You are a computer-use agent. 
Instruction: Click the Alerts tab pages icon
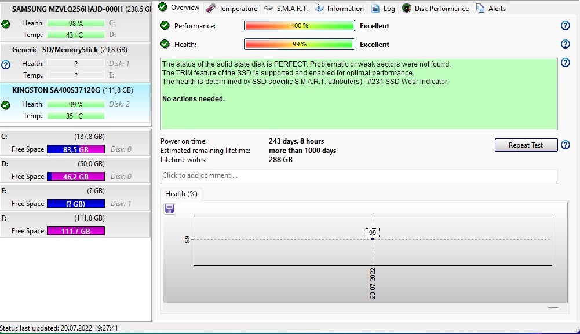point(480,8)
